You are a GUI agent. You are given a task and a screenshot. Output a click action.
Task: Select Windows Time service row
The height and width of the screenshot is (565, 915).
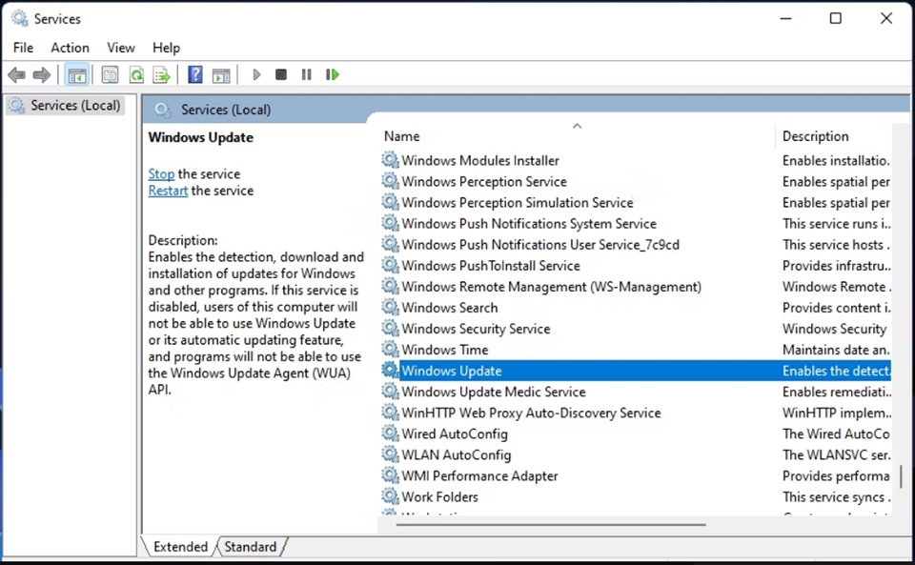(x=445, y=350)
